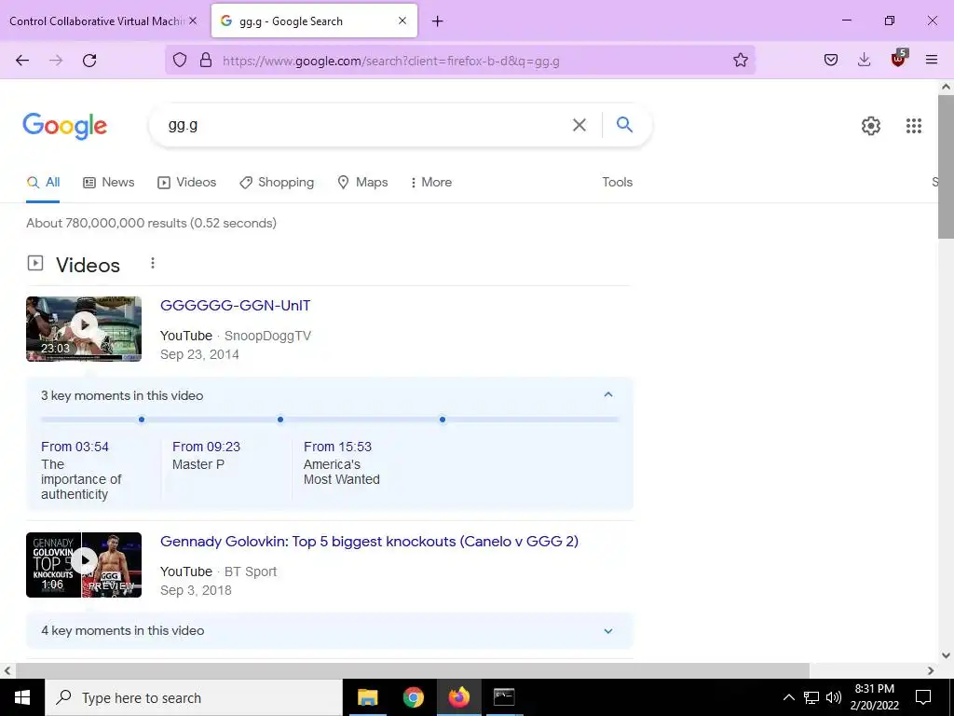954x716 pixels.
Task: Open Gennady Golovkin Top 5 knockouts link
Action: [x=369, y=542]
